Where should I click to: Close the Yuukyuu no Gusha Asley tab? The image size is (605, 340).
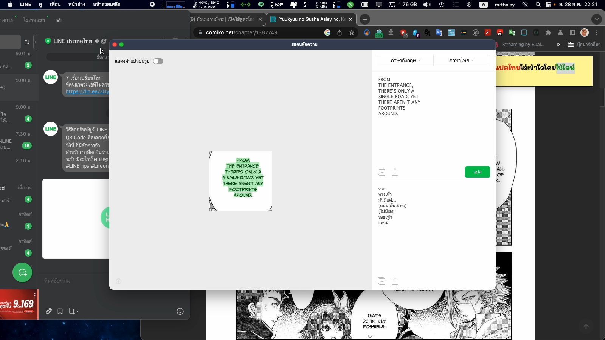click(350, 19)
